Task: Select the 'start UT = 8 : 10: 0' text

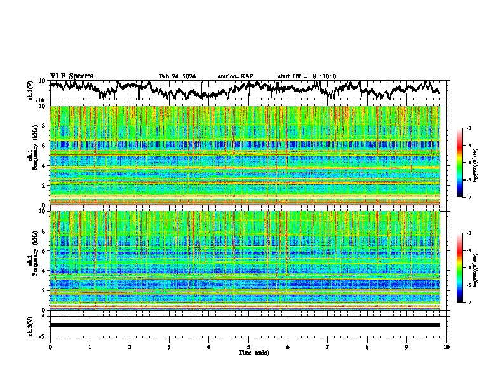Action: click(x=307, y=76)
